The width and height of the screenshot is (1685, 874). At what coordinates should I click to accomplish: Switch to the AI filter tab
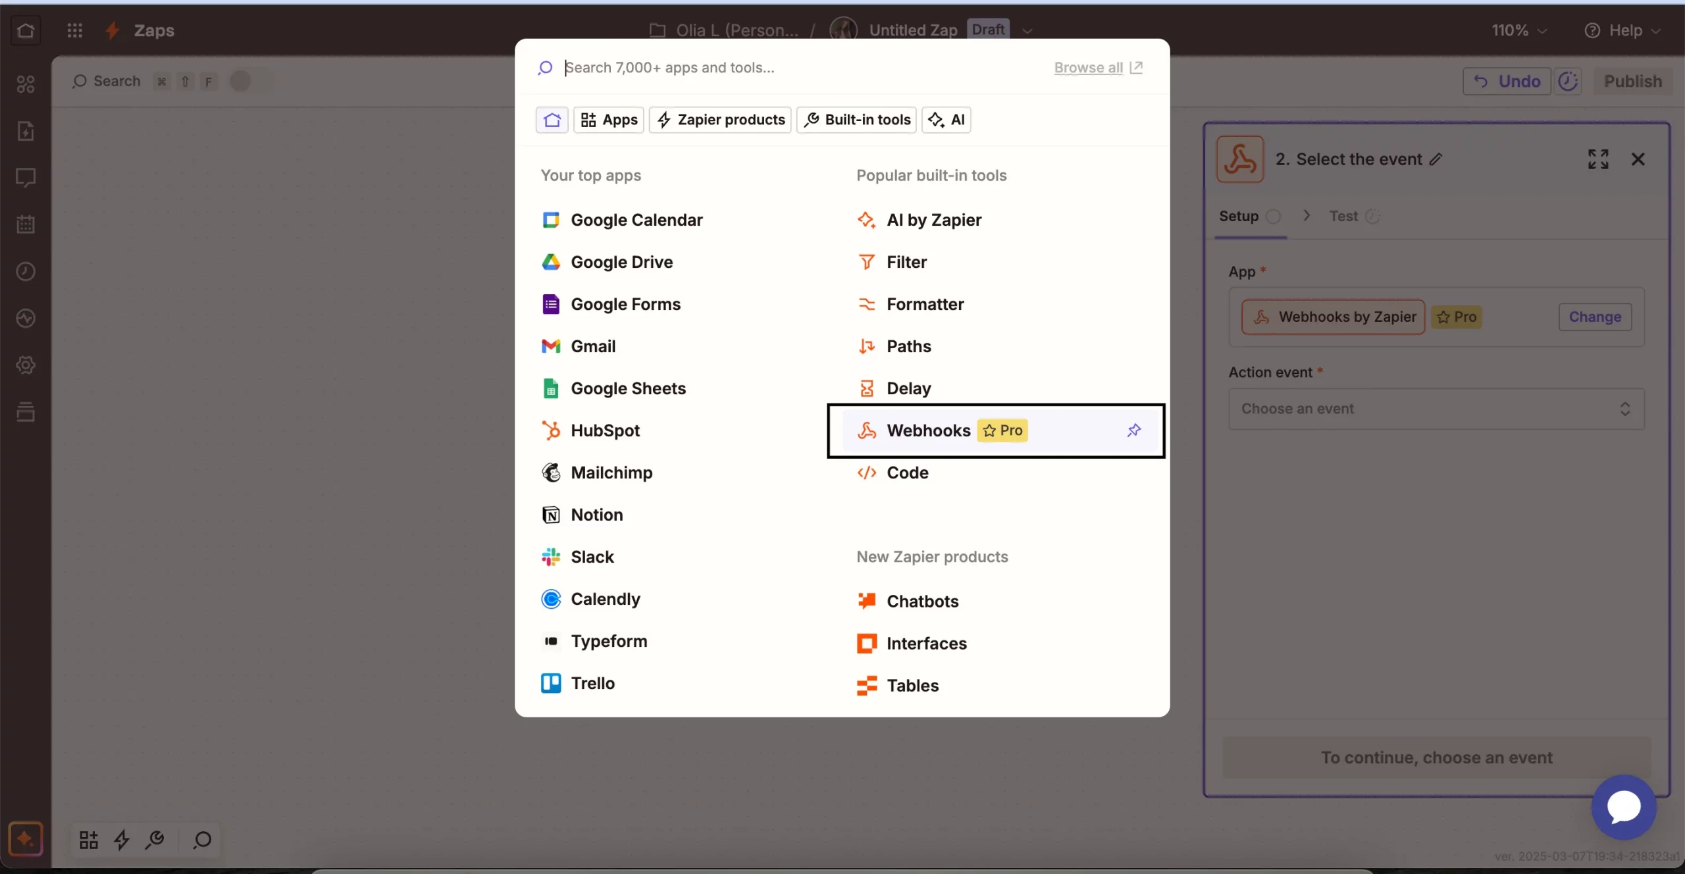coord(946,120)
